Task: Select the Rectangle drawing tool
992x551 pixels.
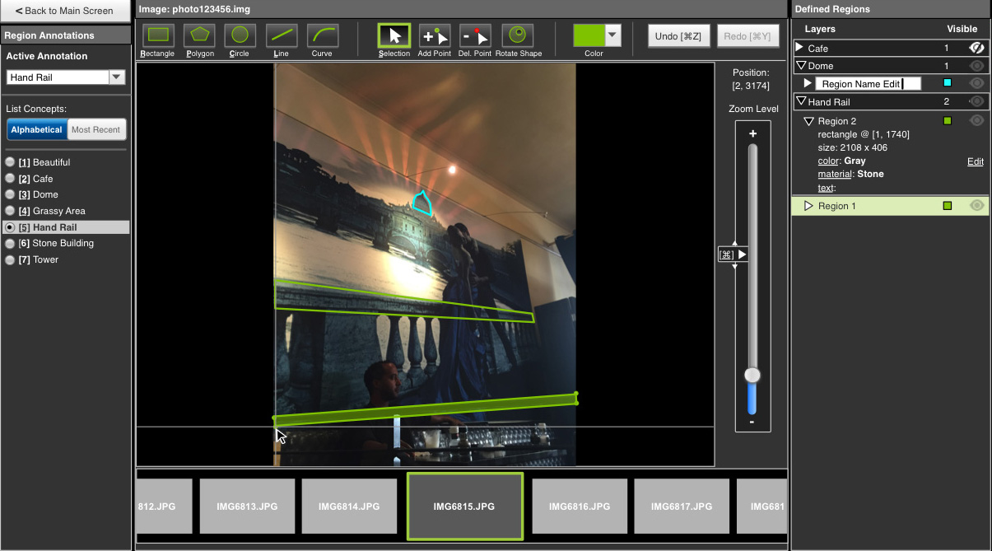Action: coord(157,35)
